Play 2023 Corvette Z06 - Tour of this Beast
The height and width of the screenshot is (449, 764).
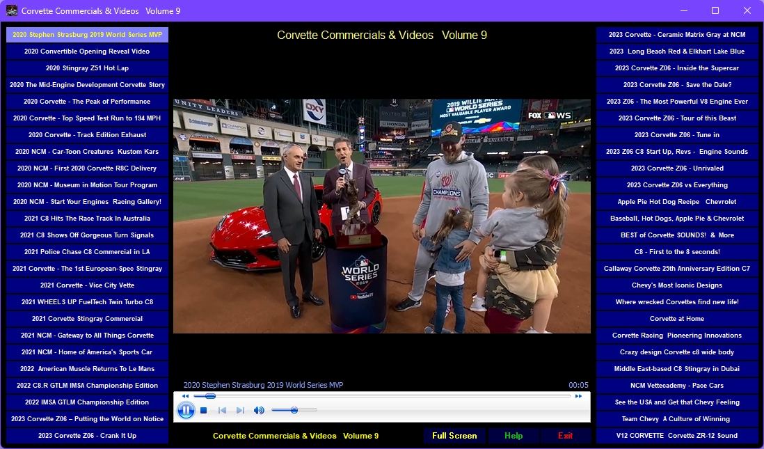point(677,118)
